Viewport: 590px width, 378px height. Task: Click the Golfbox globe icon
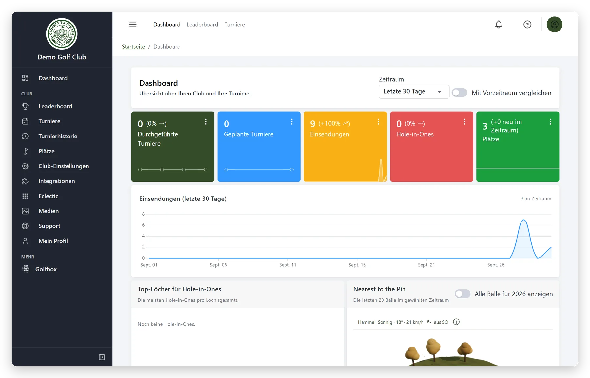coord(26,269)
